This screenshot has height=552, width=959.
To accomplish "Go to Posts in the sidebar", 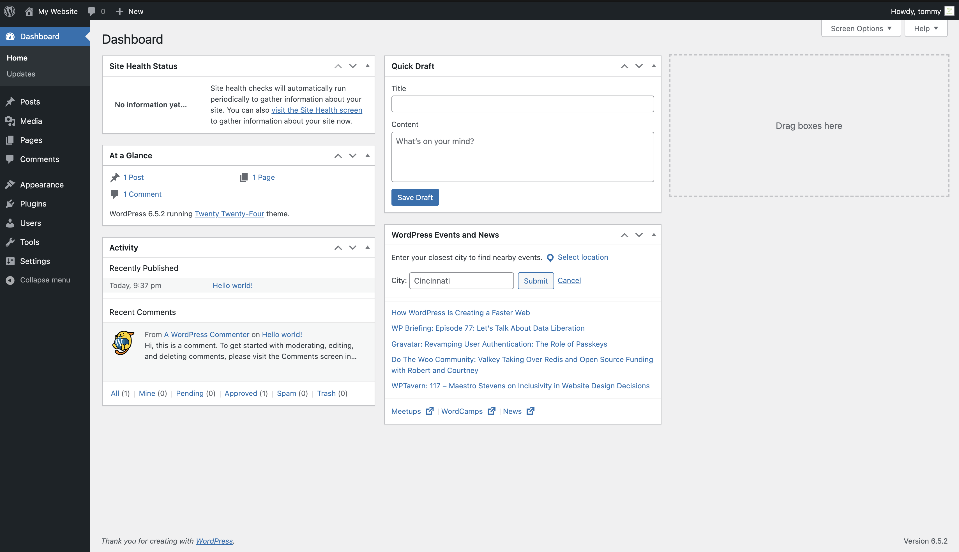I will pyautogui.click(x=45, y=102).
